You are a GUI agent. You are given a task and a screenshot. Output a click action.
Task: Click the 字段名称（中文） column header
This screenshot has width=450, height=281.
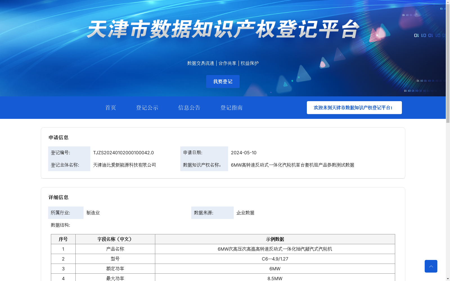coord(115,239)
